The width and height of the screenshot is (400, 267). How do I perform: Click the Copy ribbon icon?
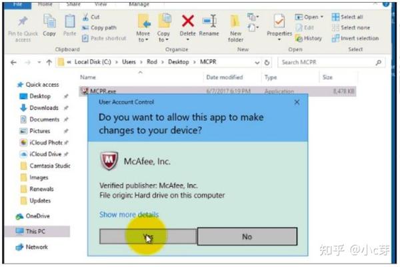[x=49, y=22]
